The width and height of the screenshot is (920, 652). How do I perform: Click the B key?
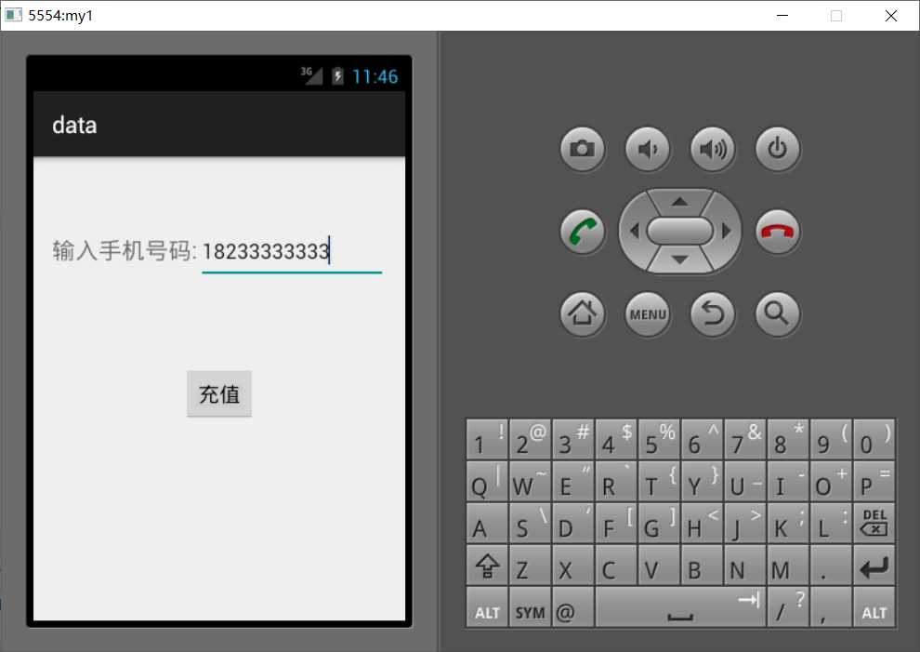tap(702, 566)
